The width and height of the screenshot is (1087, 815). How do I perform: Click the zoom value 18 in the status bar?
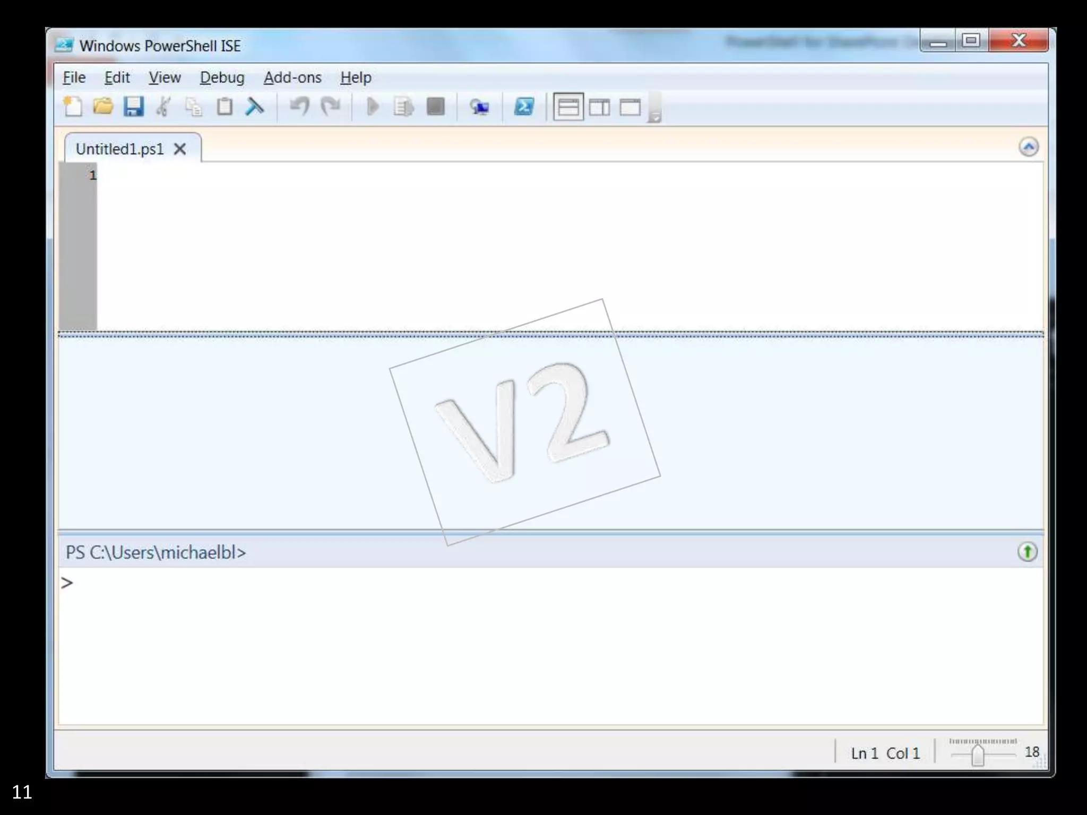click(x=1032, y=752)
